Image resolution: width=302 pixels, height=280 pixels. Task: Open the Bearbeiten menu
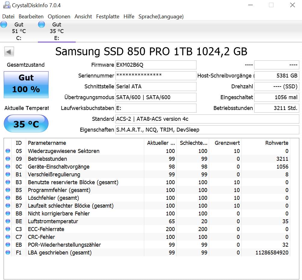31,17
